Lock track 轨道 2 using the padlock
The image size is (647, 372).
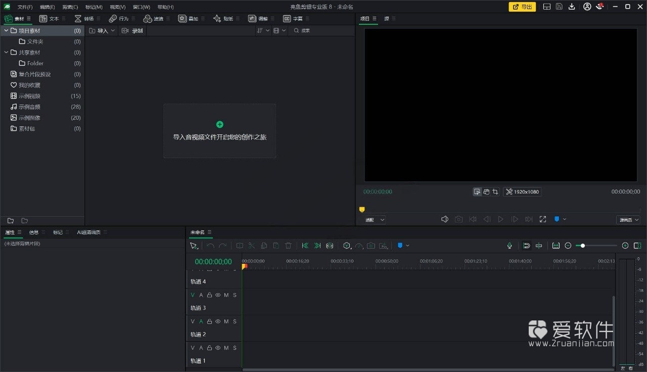coord(209,321)
